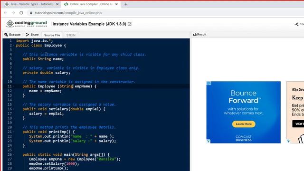Image resolution: width=304 pixels, height=171 pixels.
Task: Collapse setSalary fold on line 16
Action: 13,109
